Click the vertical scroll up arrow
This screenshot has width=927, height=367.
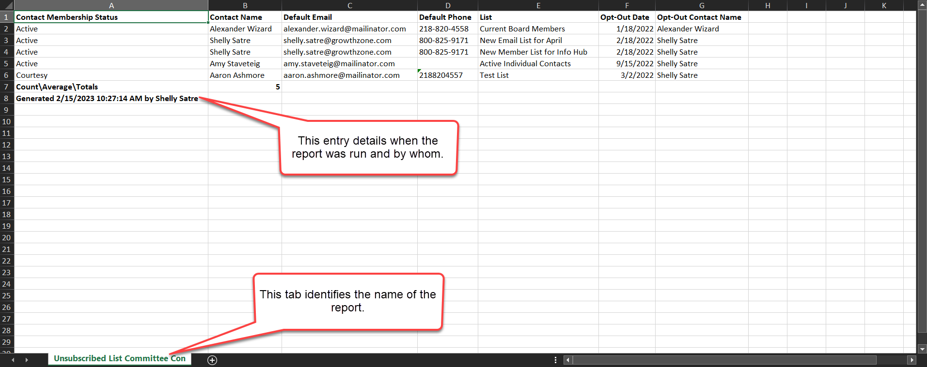(x=922, y=5)
